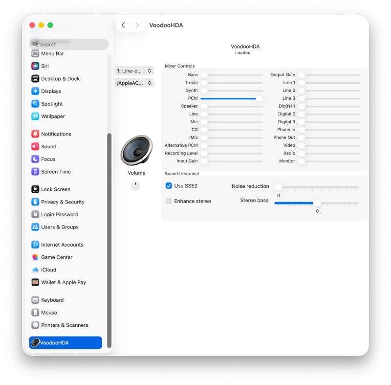
Task: Click the Synth mixer slider
Action: (x=232, y=91)
